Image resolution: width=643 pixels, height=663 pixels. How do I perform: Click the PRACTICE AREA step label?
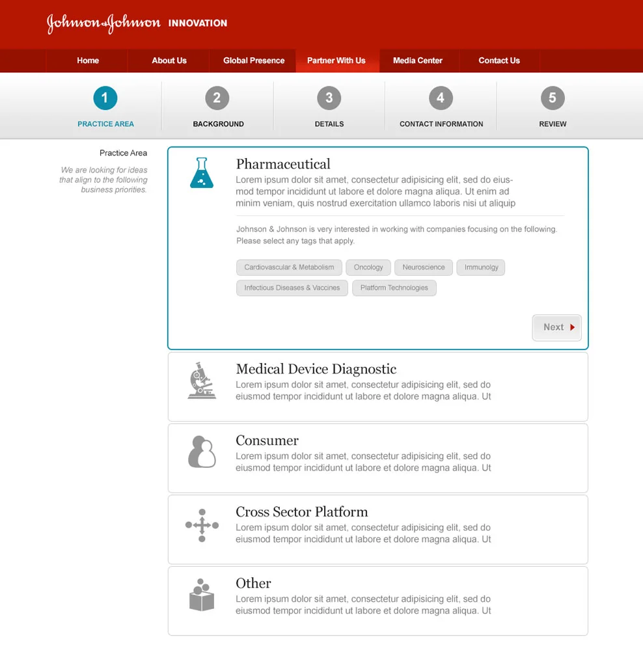click(x=105, y=124)
